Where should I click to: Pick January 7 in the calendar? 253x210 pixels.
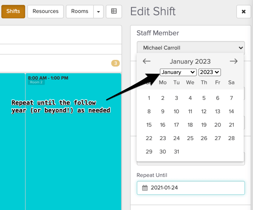pyautogui.click(x=231, y=98)
